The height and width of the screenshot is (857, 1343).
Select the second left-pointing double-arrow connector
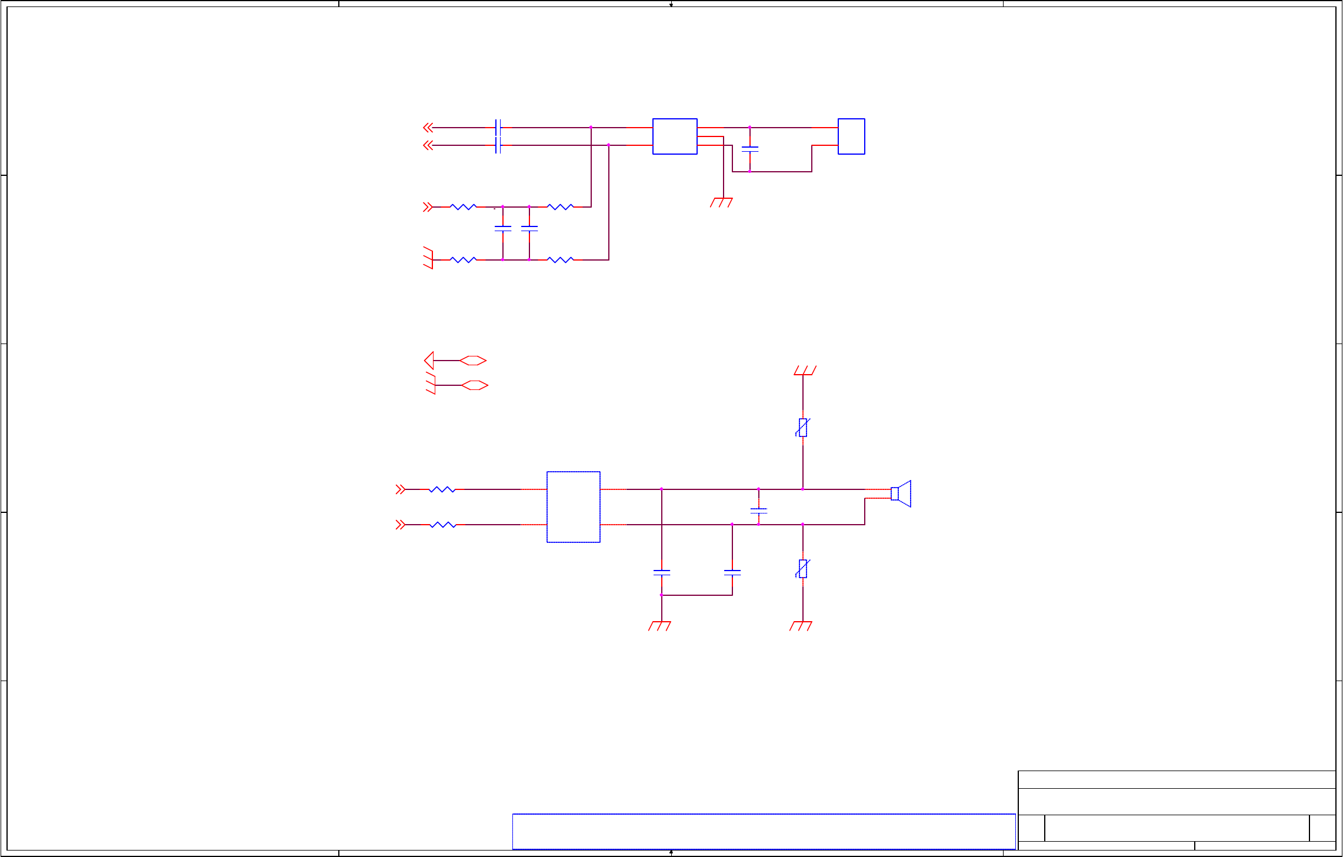[x=428, y=145]
